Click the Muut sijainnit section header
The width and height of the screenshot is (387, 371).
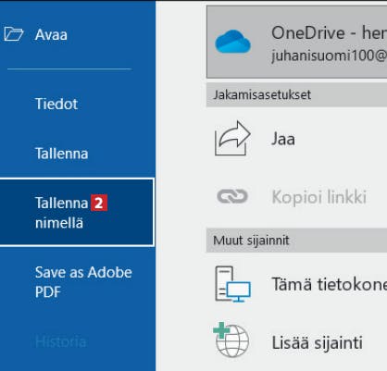[296, 241]
